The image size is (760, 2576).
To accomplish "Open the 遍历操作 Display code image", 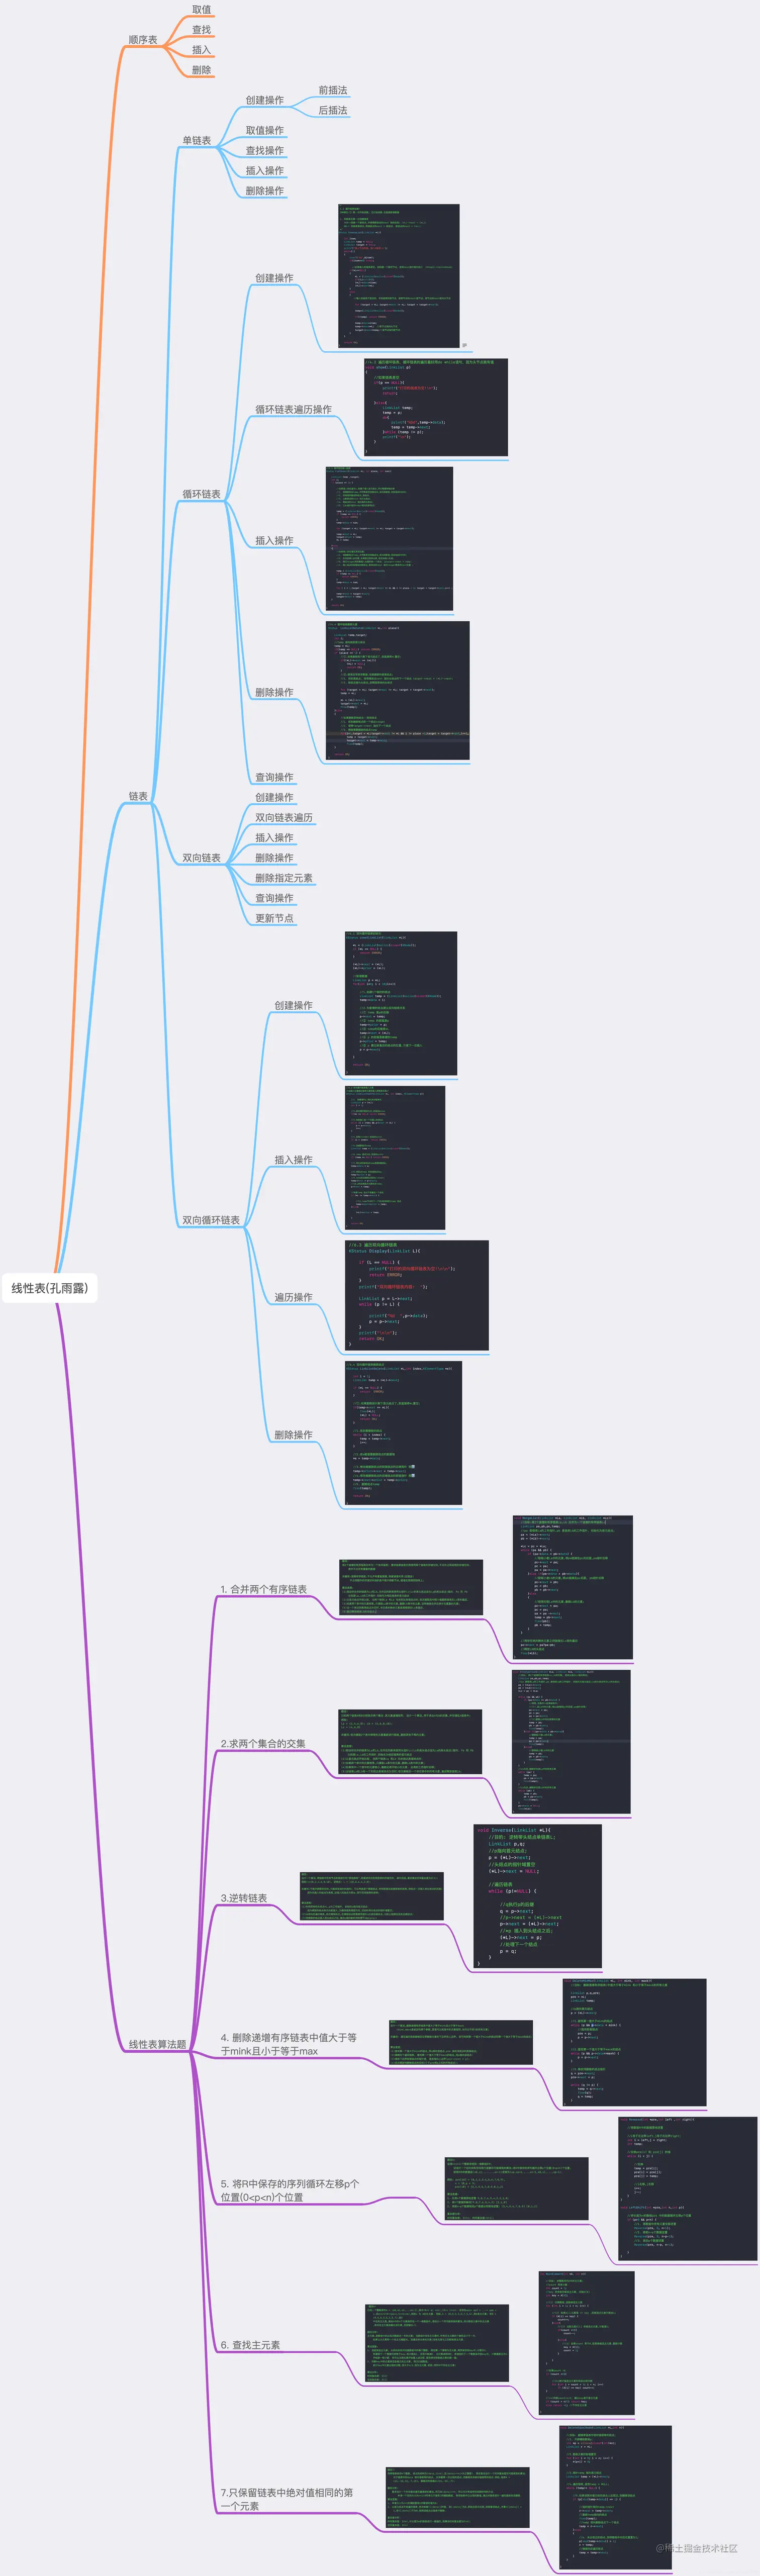I will pyautogui.click(x=417, y=1295).
